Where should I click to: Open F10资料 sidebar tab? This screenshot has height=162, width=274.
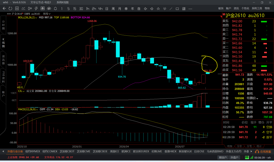[3, 77]
